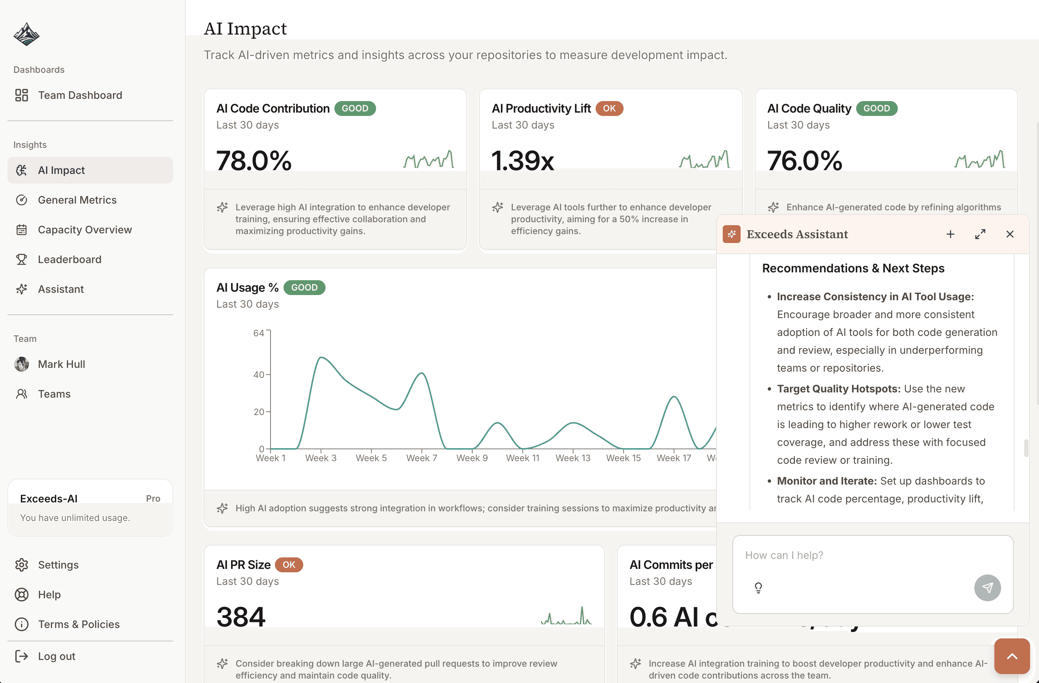Open Team Dashboard via the grid icon
1039x683 pixels.
(x=22, y=95)
